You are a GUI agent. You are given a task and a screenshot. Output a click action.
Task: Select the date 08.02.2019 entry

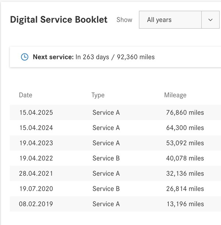(36, 204)
